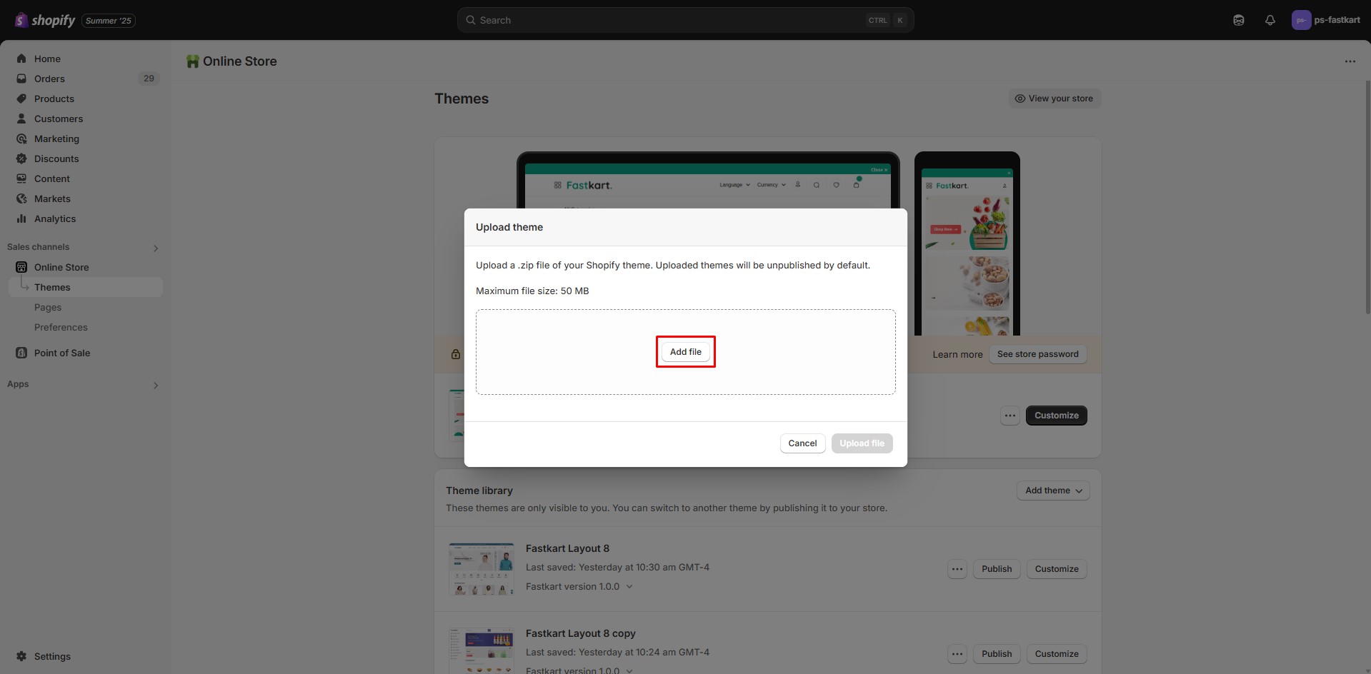
Task: Click the Maximum file size: 50 MB text
Action: (532, 291)
